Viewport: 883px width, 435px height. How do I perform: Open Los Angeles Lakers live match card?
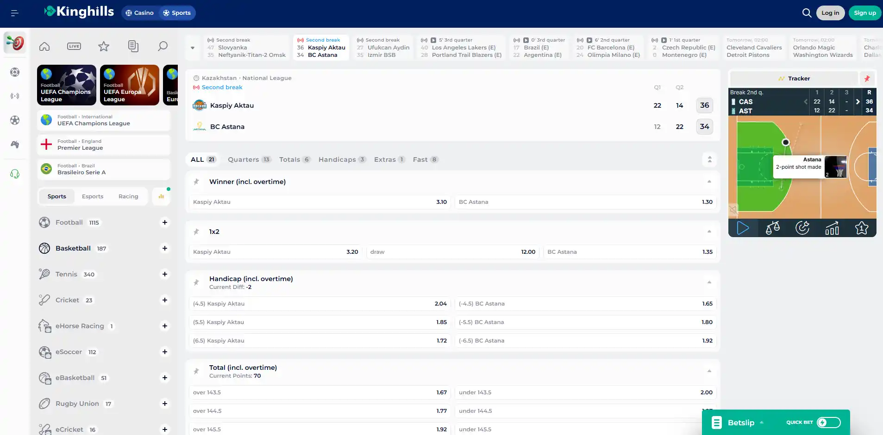[461, 48]
